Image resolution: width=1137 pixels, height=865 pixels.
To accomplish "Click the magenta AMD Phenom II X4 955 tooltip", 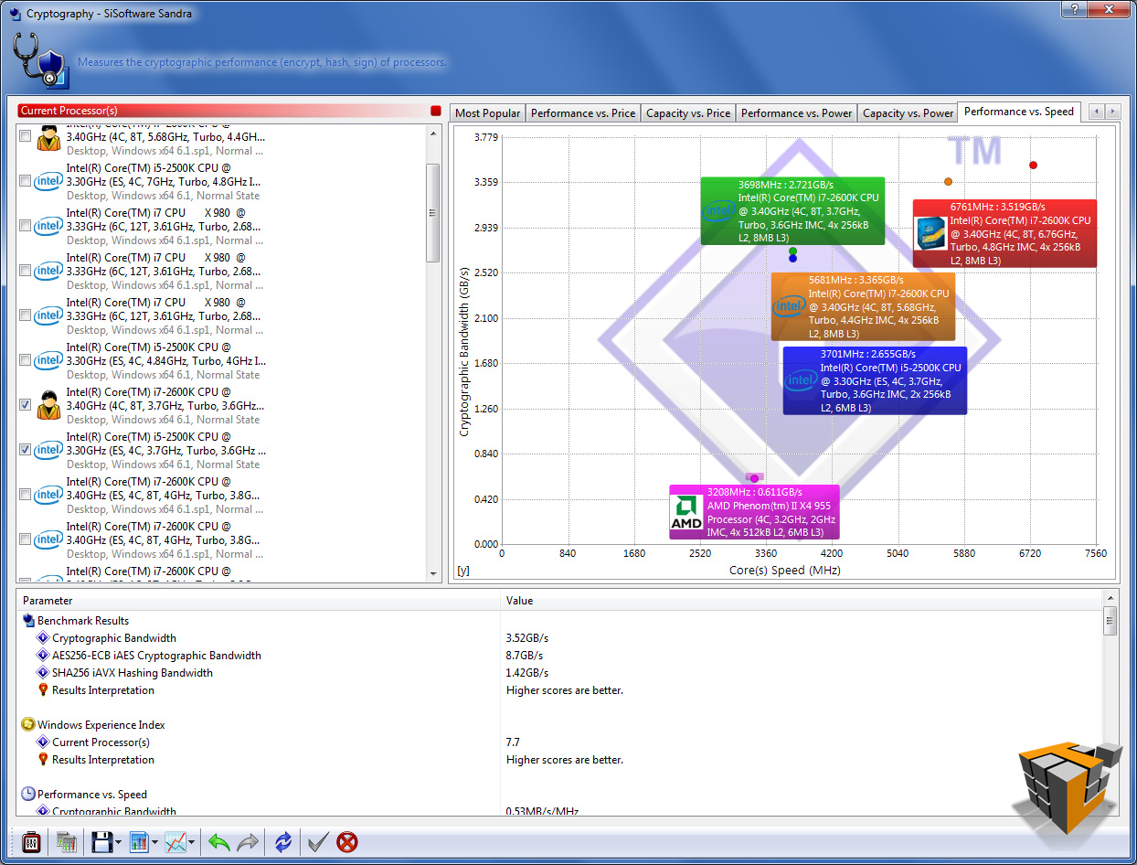I will pyautogui.click(x=754, y=512).
